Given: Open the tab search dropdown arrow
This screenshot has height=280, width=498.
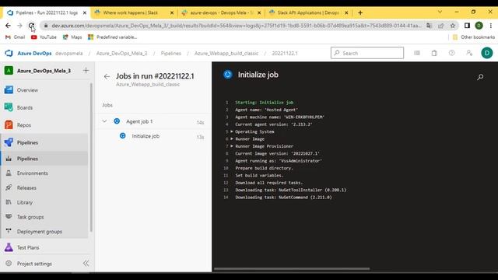Looking at the screenshot, I should pyautogui.click(x=440, y=12).
